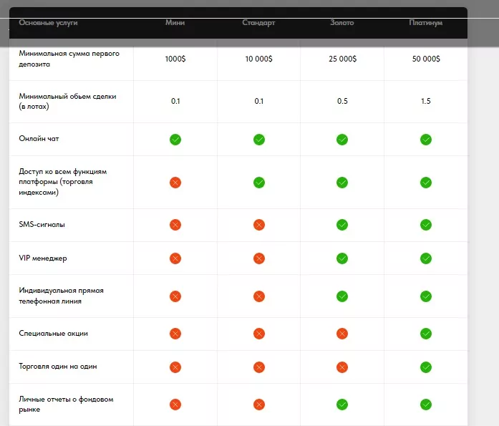This screenshot has height=426, width=499.
Task: Click the Минимальный объем сделки label
Action: click(x=67, y=102)
